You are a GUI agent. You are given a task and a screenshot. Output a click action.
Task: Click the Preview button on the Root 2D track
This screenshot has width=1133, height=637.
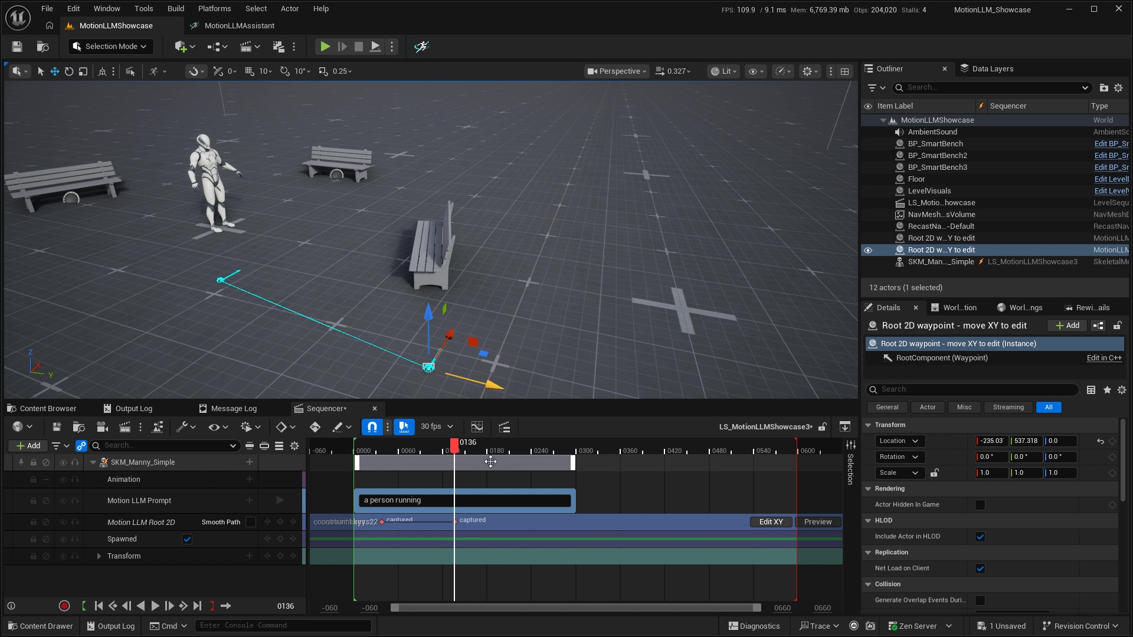[818, 522]
